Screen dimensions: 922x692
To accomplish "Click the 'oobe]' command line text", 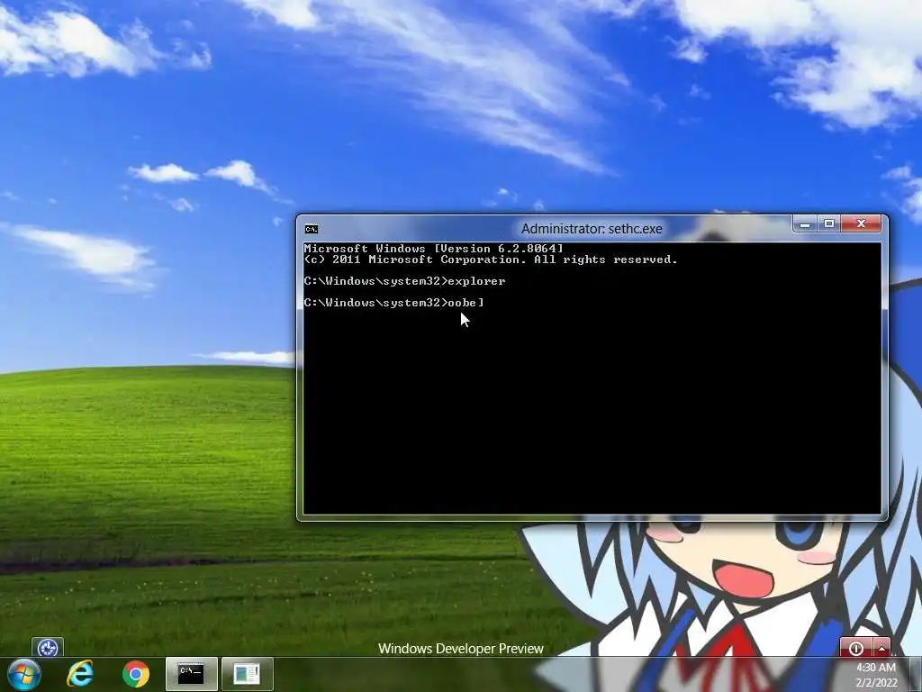I will (x=466, y=303).
